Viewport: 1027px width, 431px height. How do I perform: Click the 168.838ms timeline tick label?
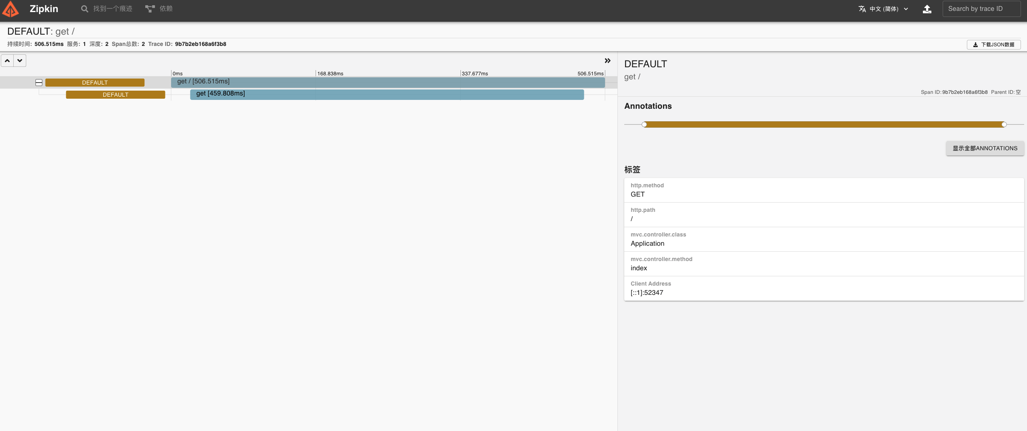[x=330, y=74]
